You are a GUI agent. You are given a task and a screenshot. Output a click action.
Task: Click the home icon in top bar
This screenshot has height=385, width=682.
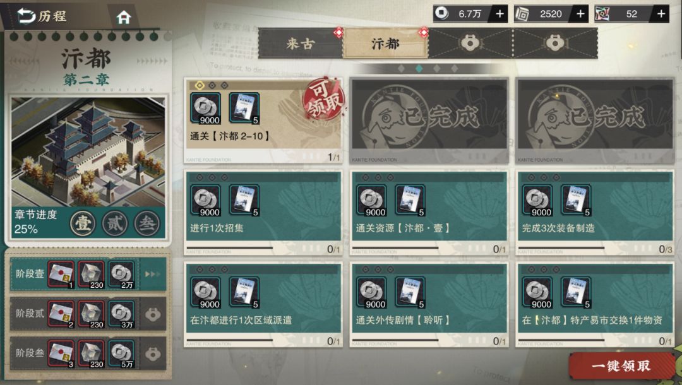(x=124, y=17)
